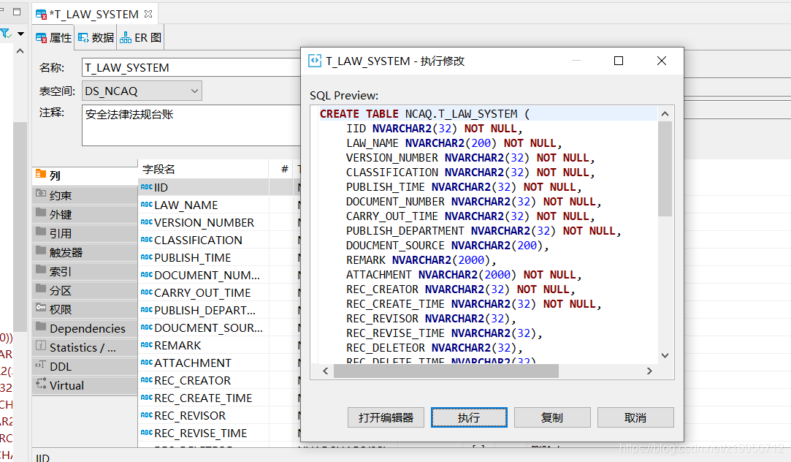The height and width of the screenshot is (462, 791).
Task: Click the 触发器 folder icon
Action: pos(41,251)
